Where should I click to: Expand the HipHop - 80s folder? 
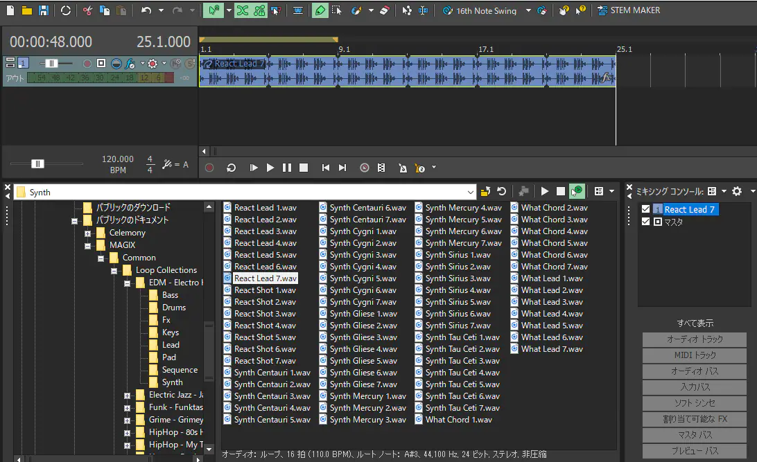(128, 432)
